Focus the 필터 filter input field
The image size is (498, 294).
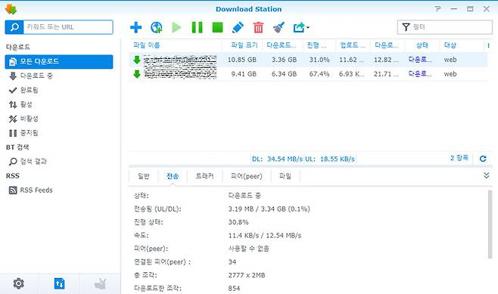[x=445, y=27]
